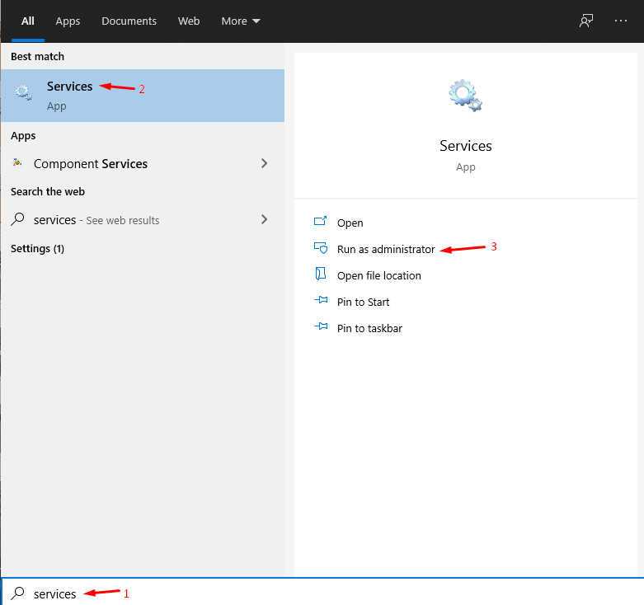
Task: Click the Pin to taskbar pin icon
Action: pyautogui.click(x=321, y=328)
